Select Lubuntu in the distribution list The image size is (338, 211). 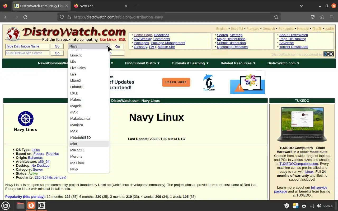point(89,87)
